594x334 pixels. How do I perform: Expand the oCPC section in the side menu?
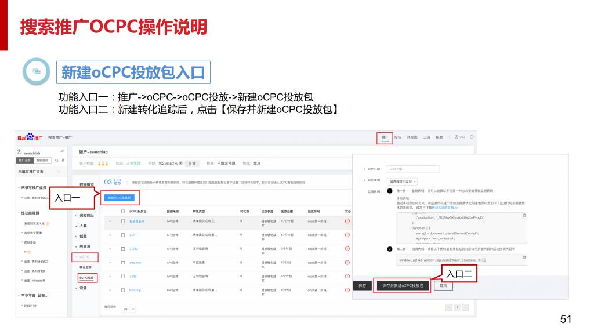tap(85, 257)
